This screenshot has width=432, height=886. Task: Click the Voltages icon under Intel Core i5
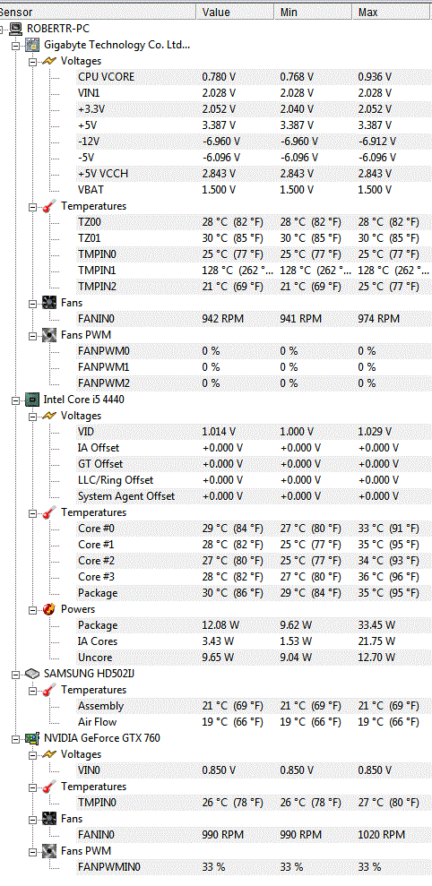click(x=50, y=416)
